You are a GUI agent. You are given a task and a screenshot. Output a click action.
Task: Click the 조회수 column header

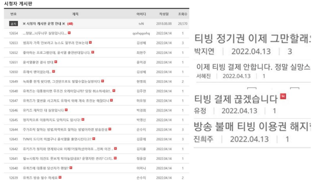182,14
